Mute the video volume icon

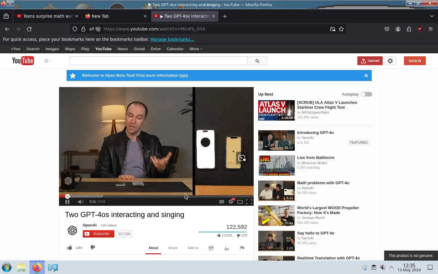tap(81, 202)
